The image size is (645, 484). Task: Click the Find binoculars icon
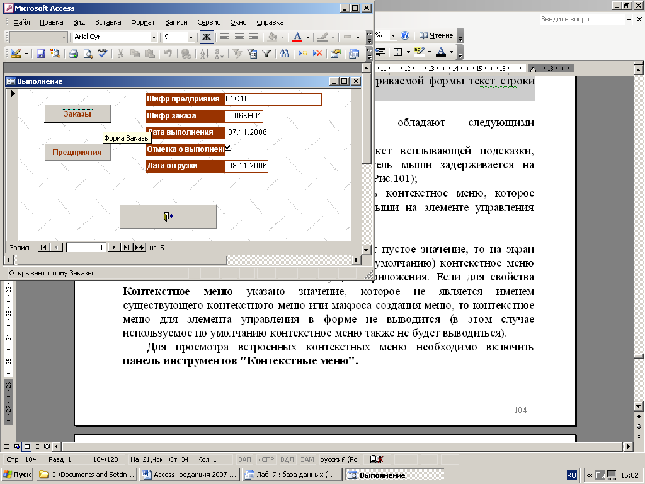pos(284,53)
